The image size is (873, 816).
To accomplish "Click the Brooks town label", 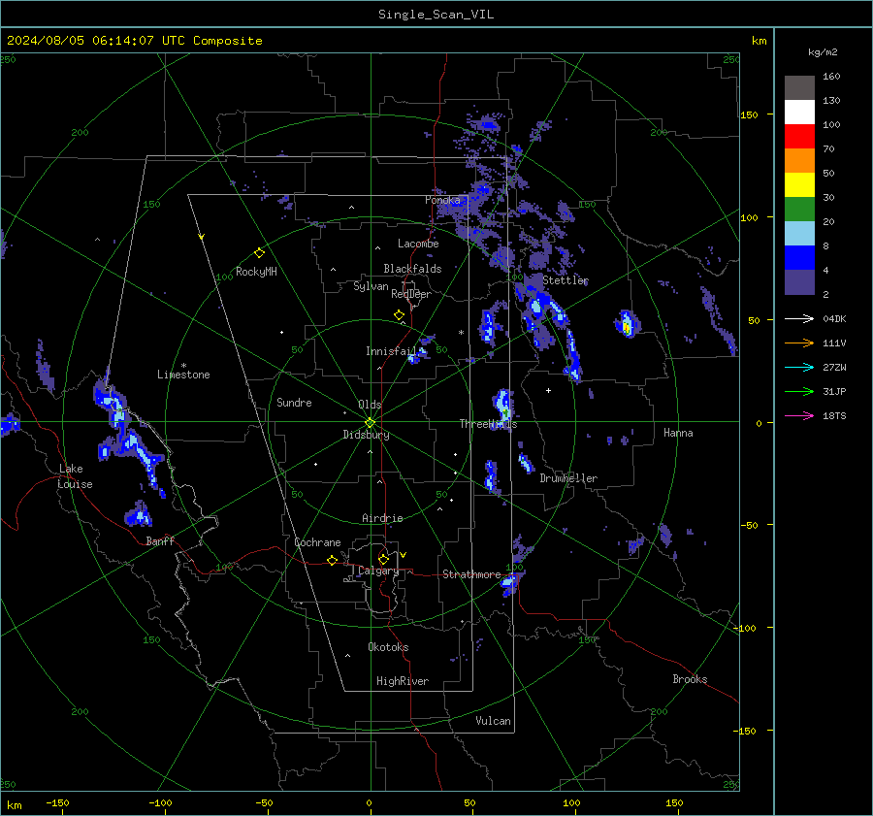I will click(x=690, y=679).
